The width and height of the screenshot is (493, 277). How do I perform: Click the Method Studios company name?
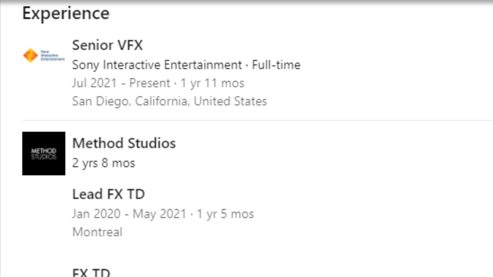(x=124, y=142)
